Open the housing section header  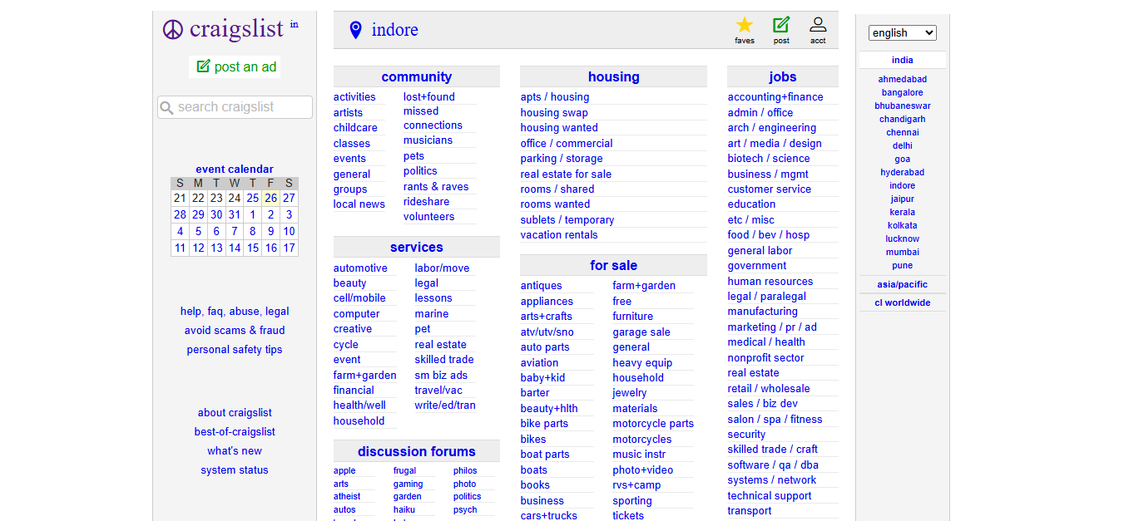click(x=613, y=77)
